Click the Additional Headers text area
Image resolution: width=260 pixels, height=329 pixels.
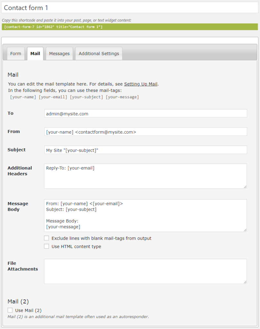146,177
